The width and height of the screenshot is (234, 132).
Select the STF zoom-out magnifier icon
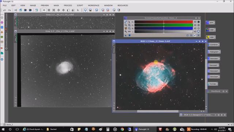[x=129, y=28]
